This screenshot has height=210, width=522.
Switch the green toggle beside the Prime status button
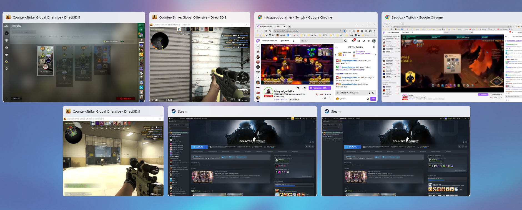tap(122, 42)
